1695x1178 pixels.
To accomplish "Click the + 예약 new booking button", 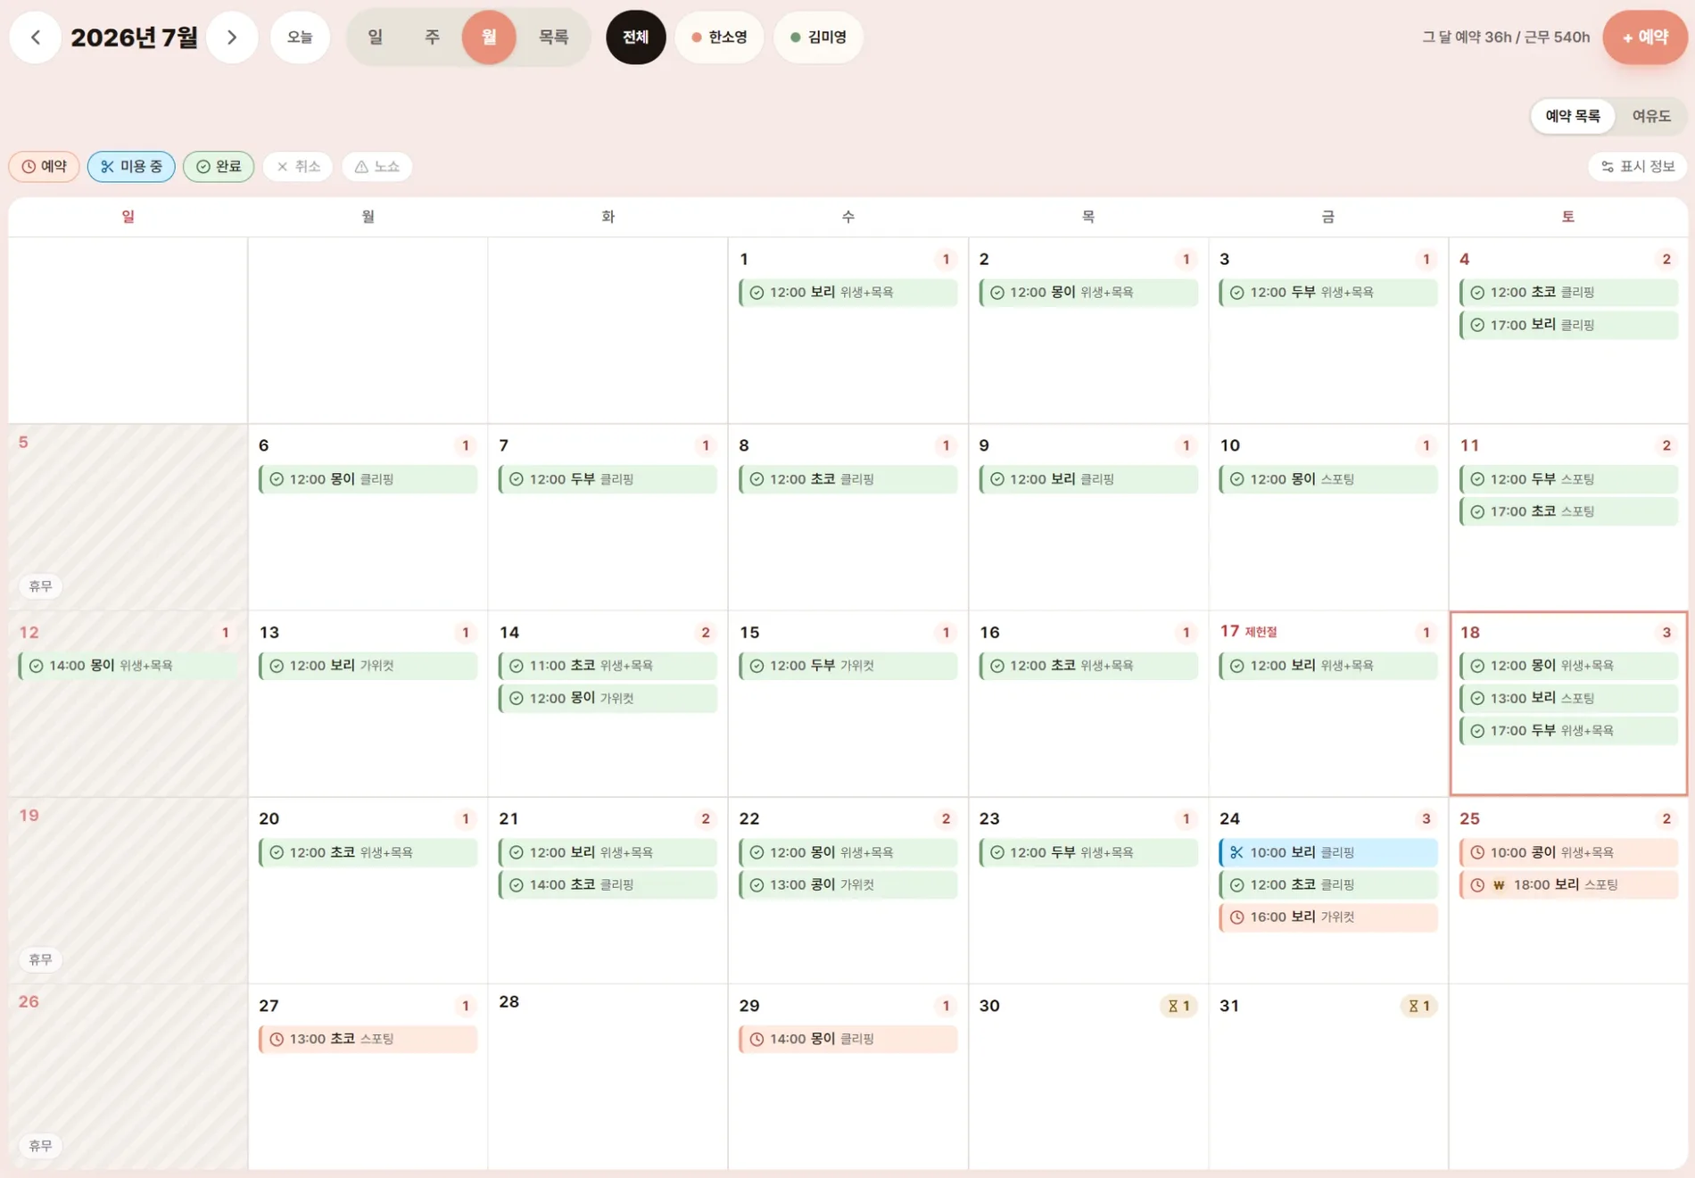I will (1645, 37).
